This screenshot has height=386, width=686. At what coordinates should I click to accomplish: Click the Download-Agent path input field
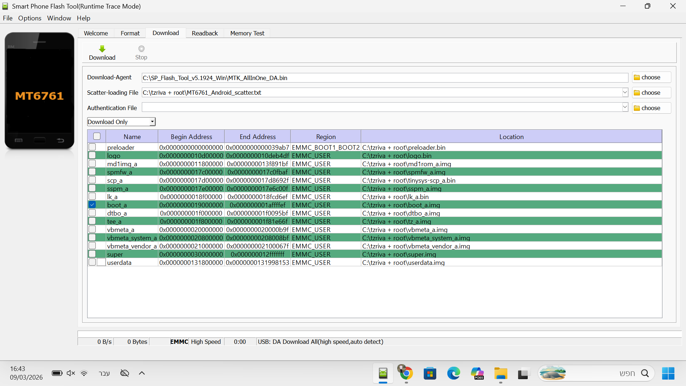click(x=384, y=78)
